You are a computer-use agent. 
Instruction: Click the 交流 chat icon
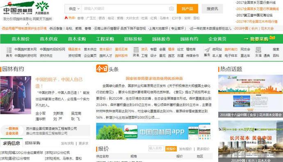pyautogui.click(x=258, y=50)
